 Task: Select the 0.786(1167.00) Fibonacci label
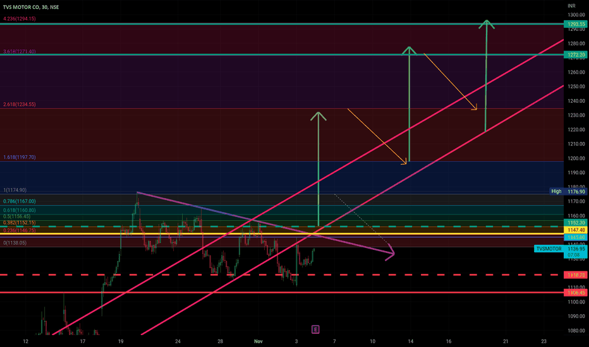tap(20, 201)
